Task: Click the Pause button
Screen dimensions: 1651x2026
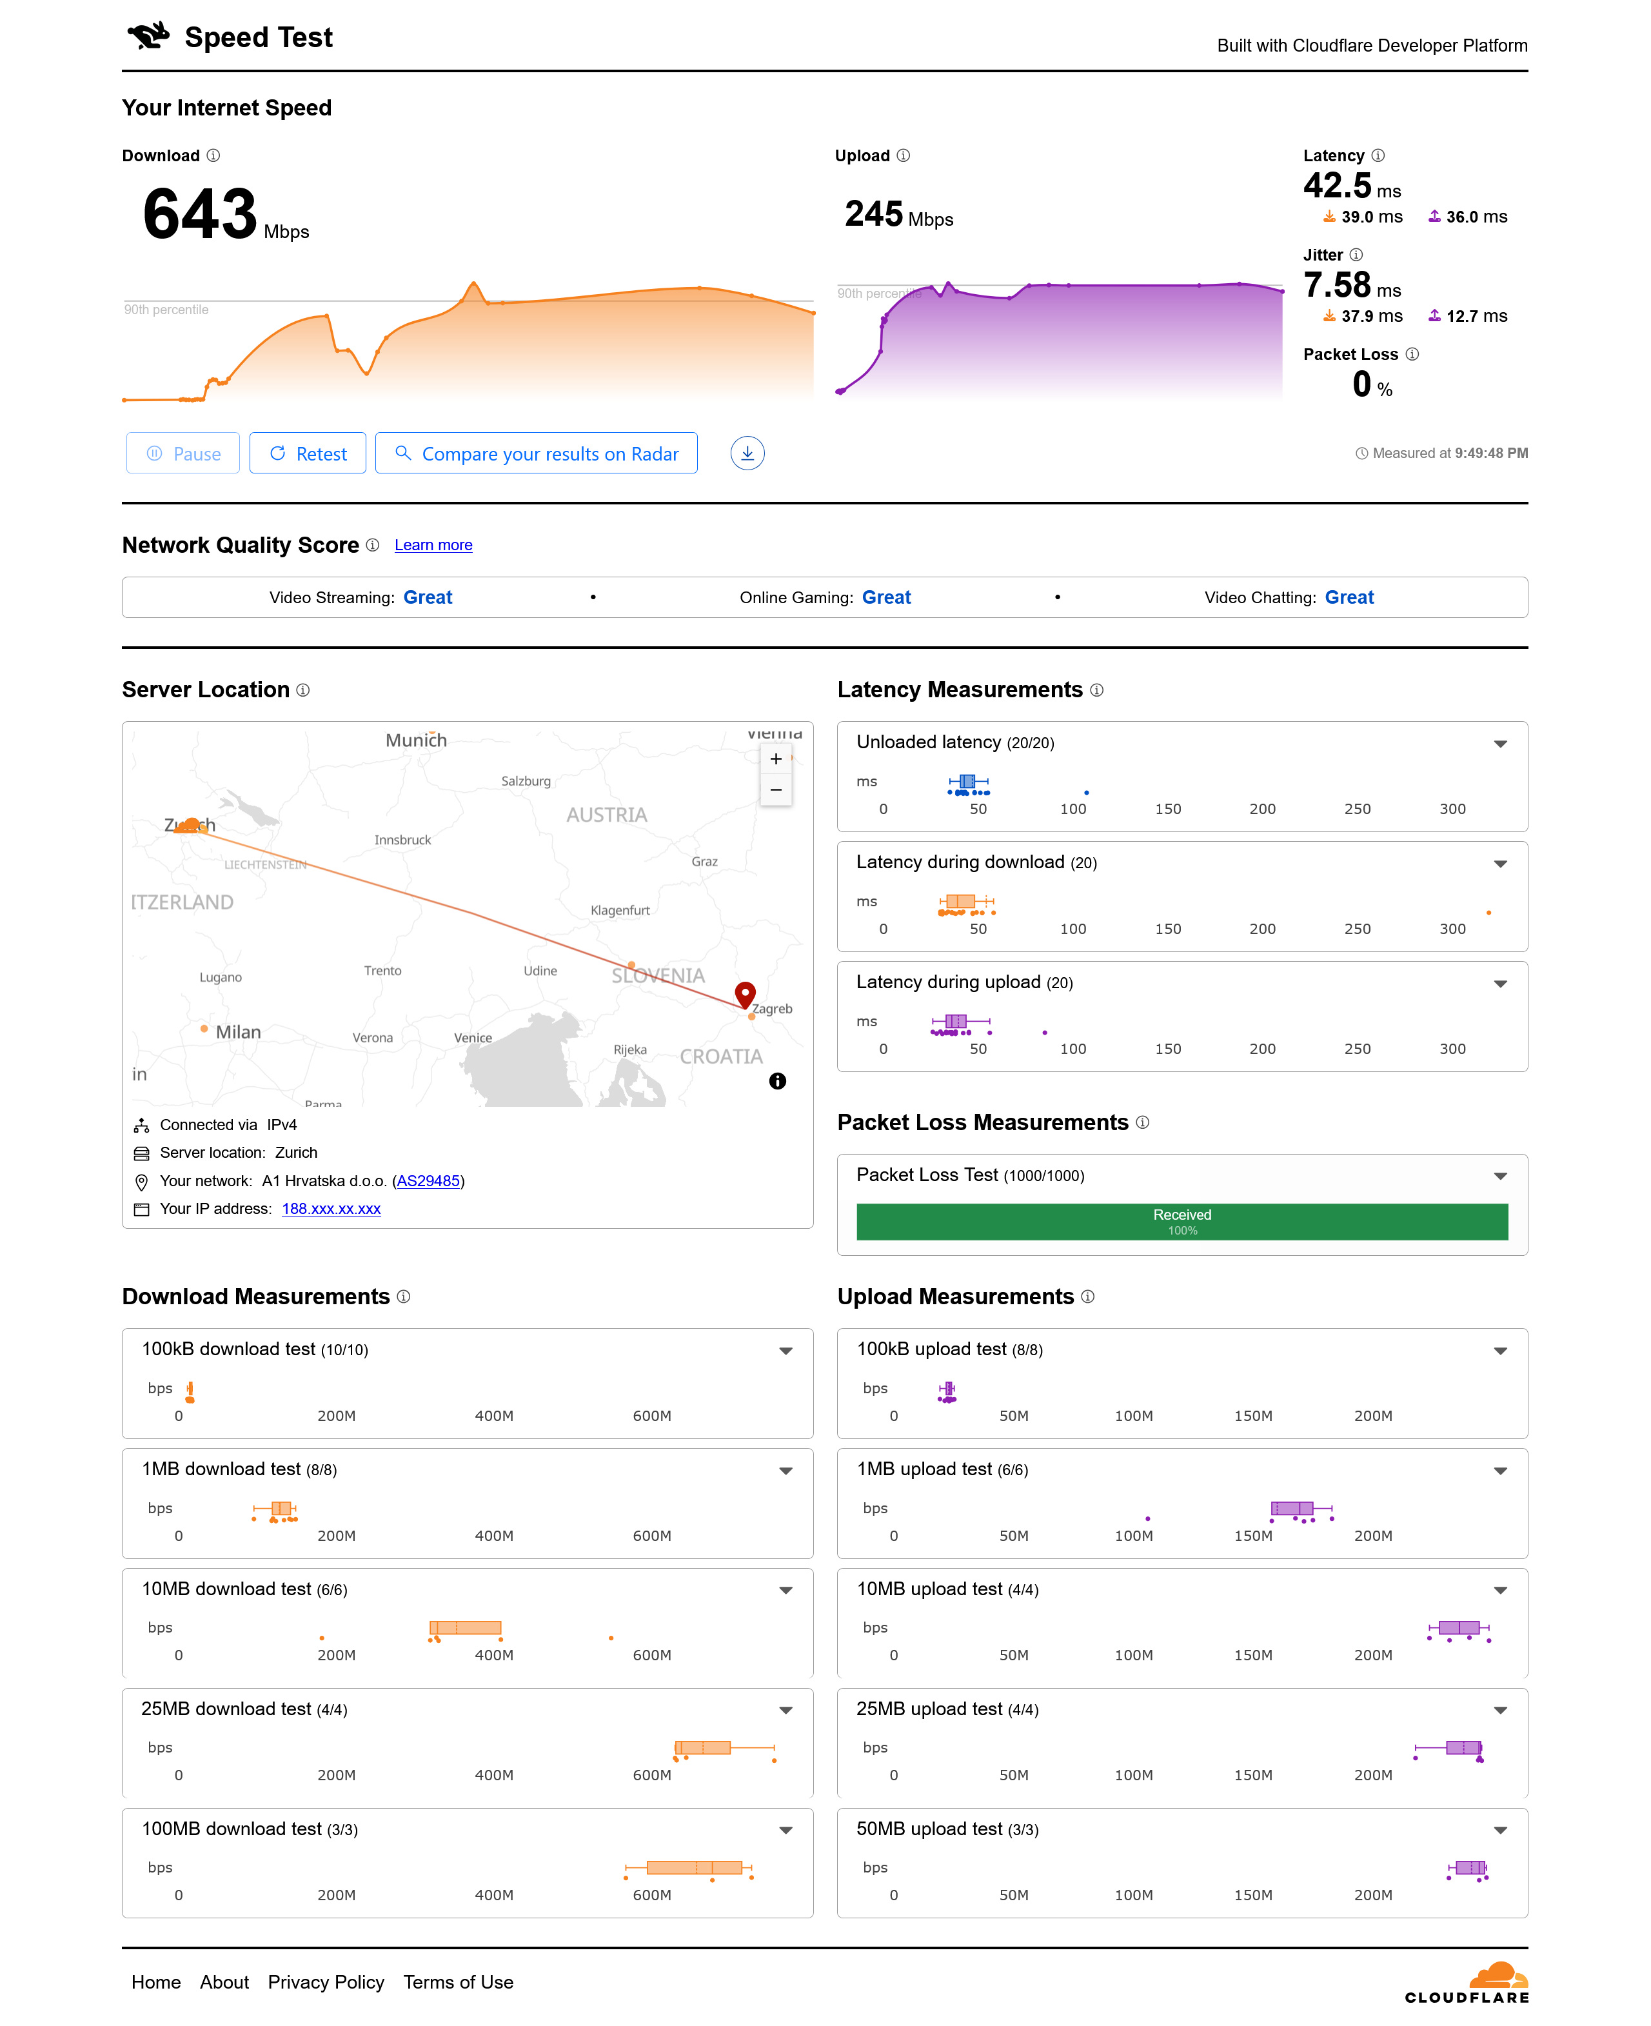Action: pyautogui.click(x=183, y=453)
